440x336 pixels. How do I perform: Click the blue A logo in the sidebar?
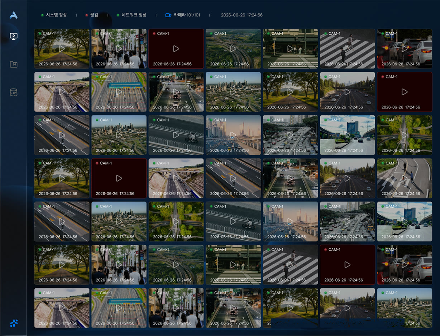tap(13, 15)
